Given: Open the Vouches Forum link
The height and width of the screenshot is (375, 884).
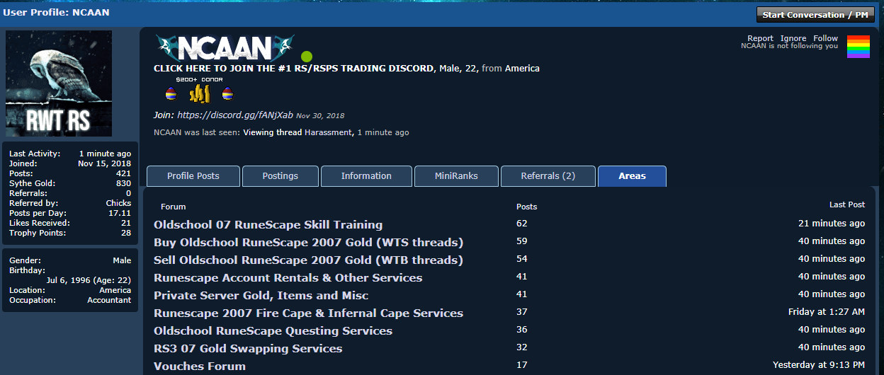Looking at the screenshot, I should click(x=200, y=367).
